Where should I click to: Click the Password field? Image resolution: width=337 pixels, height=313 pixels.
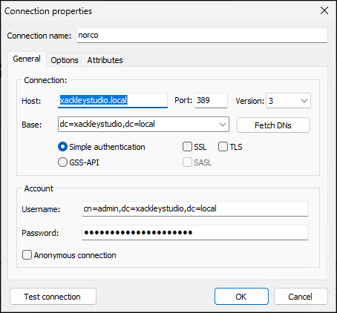coord(195,232)
